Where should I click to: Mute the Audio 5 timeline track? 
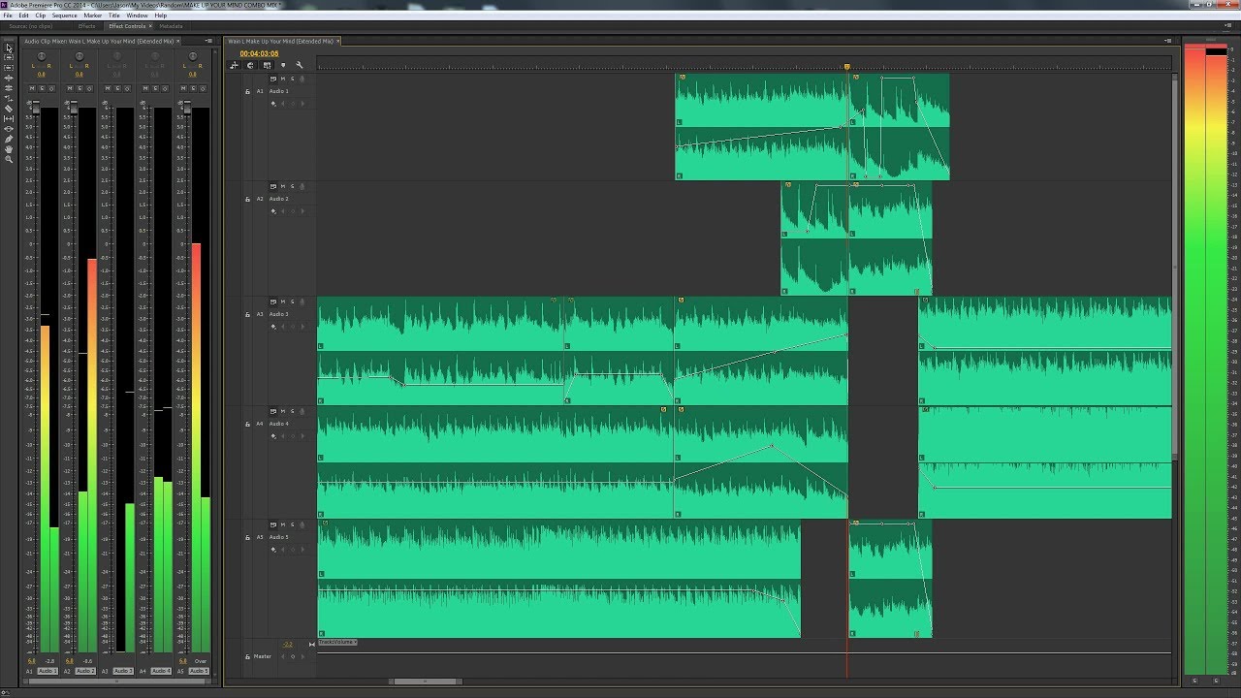coord(283,524)
